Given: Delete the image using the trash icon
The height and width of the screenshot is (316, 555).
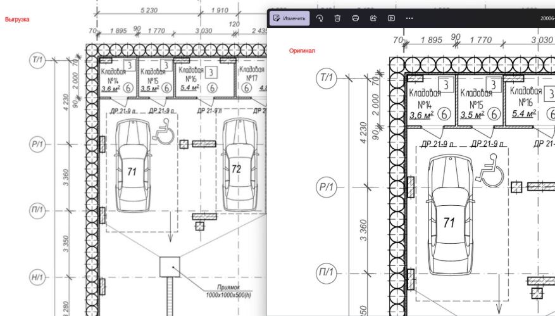Looking at the screenshot, I should click(x=338, y=18).
